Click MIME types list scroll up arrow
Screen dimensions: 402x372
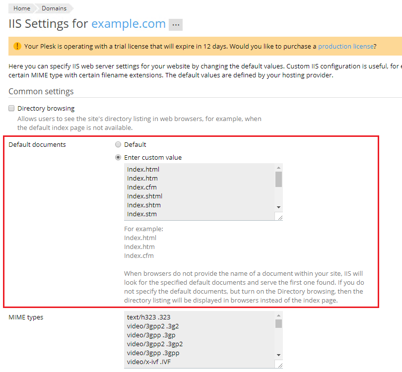pos(278,315)
